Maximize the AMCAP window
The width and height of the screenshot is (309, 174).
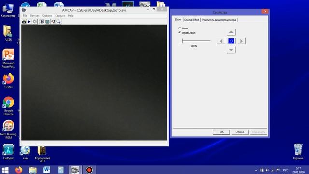[154, 9]
